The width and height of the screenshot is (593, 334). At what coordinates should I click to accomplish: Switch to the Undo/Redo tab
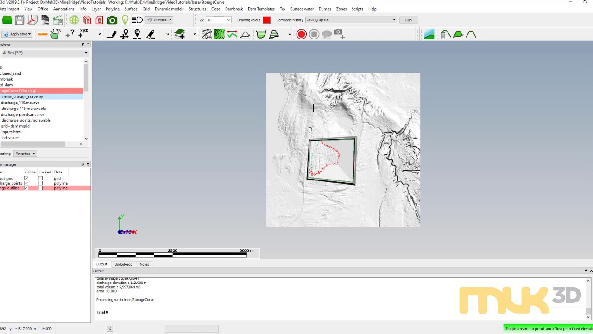[123, 264]
